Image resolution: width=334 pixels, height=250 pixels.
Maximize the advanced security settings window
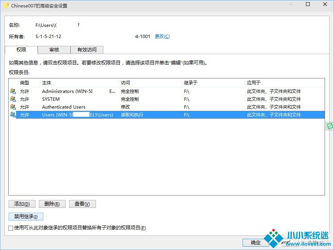308,4
